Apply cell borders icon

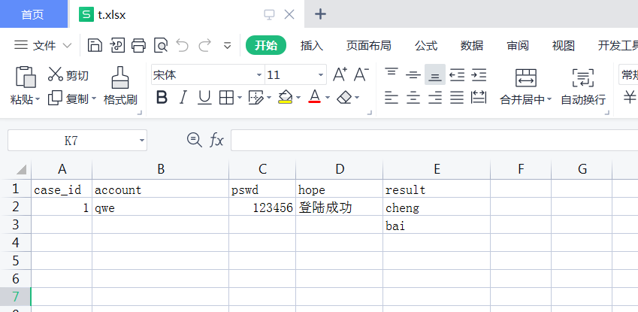(226, 97)
